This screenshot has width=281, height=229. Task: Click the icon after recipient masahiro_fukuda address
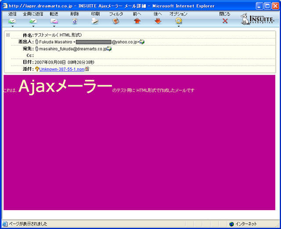[x=109, y=49]
